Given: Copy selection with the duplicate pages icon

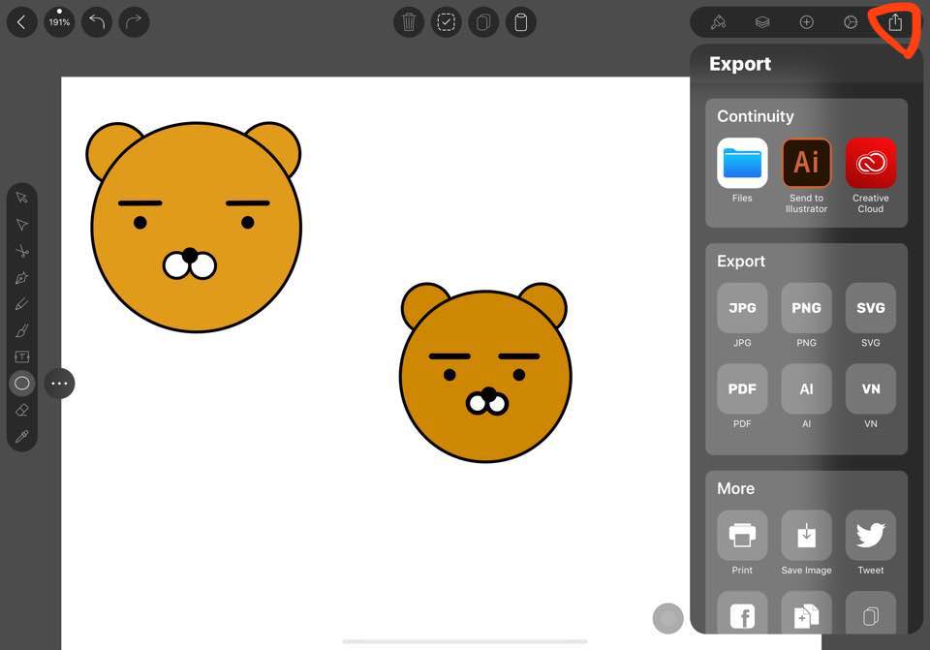Looking at the screenshot, I should [x=483, y=22].
